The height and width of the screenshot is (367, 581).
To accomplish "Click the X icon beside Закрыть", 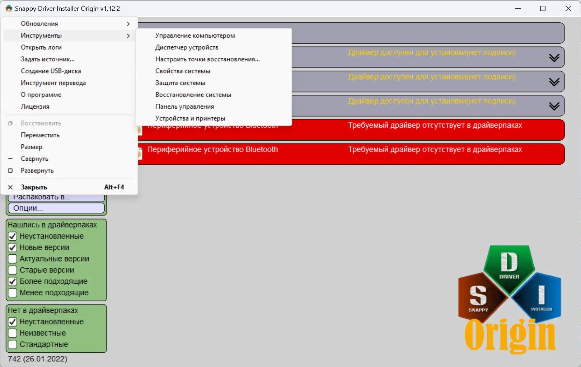I will click(x=10, y=187).
